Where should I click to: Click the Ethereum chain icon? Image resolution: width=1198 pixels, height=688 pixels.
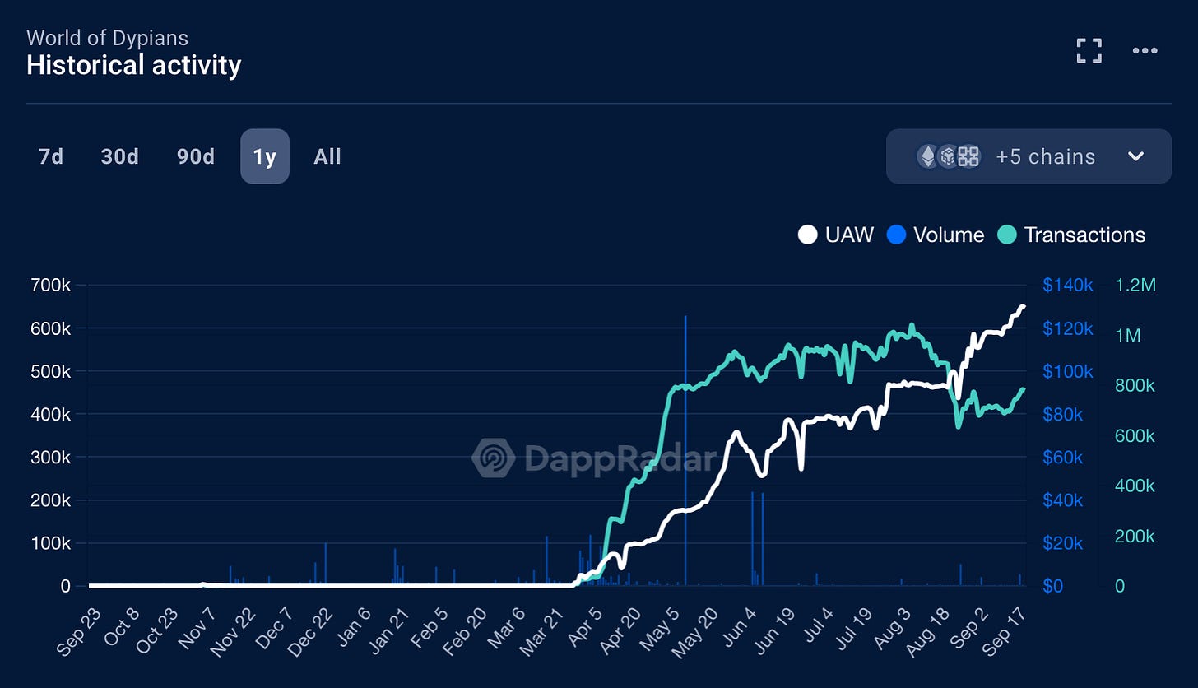[928, 156]
